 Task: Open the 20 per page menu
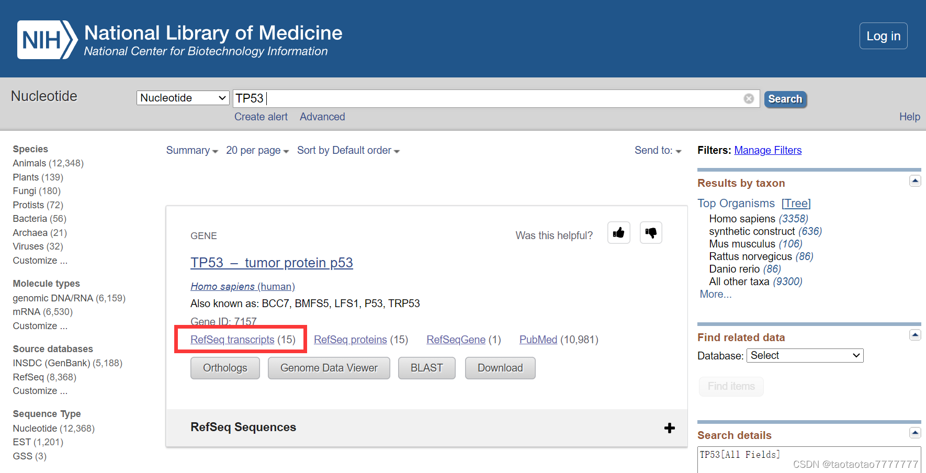point(257,150)
